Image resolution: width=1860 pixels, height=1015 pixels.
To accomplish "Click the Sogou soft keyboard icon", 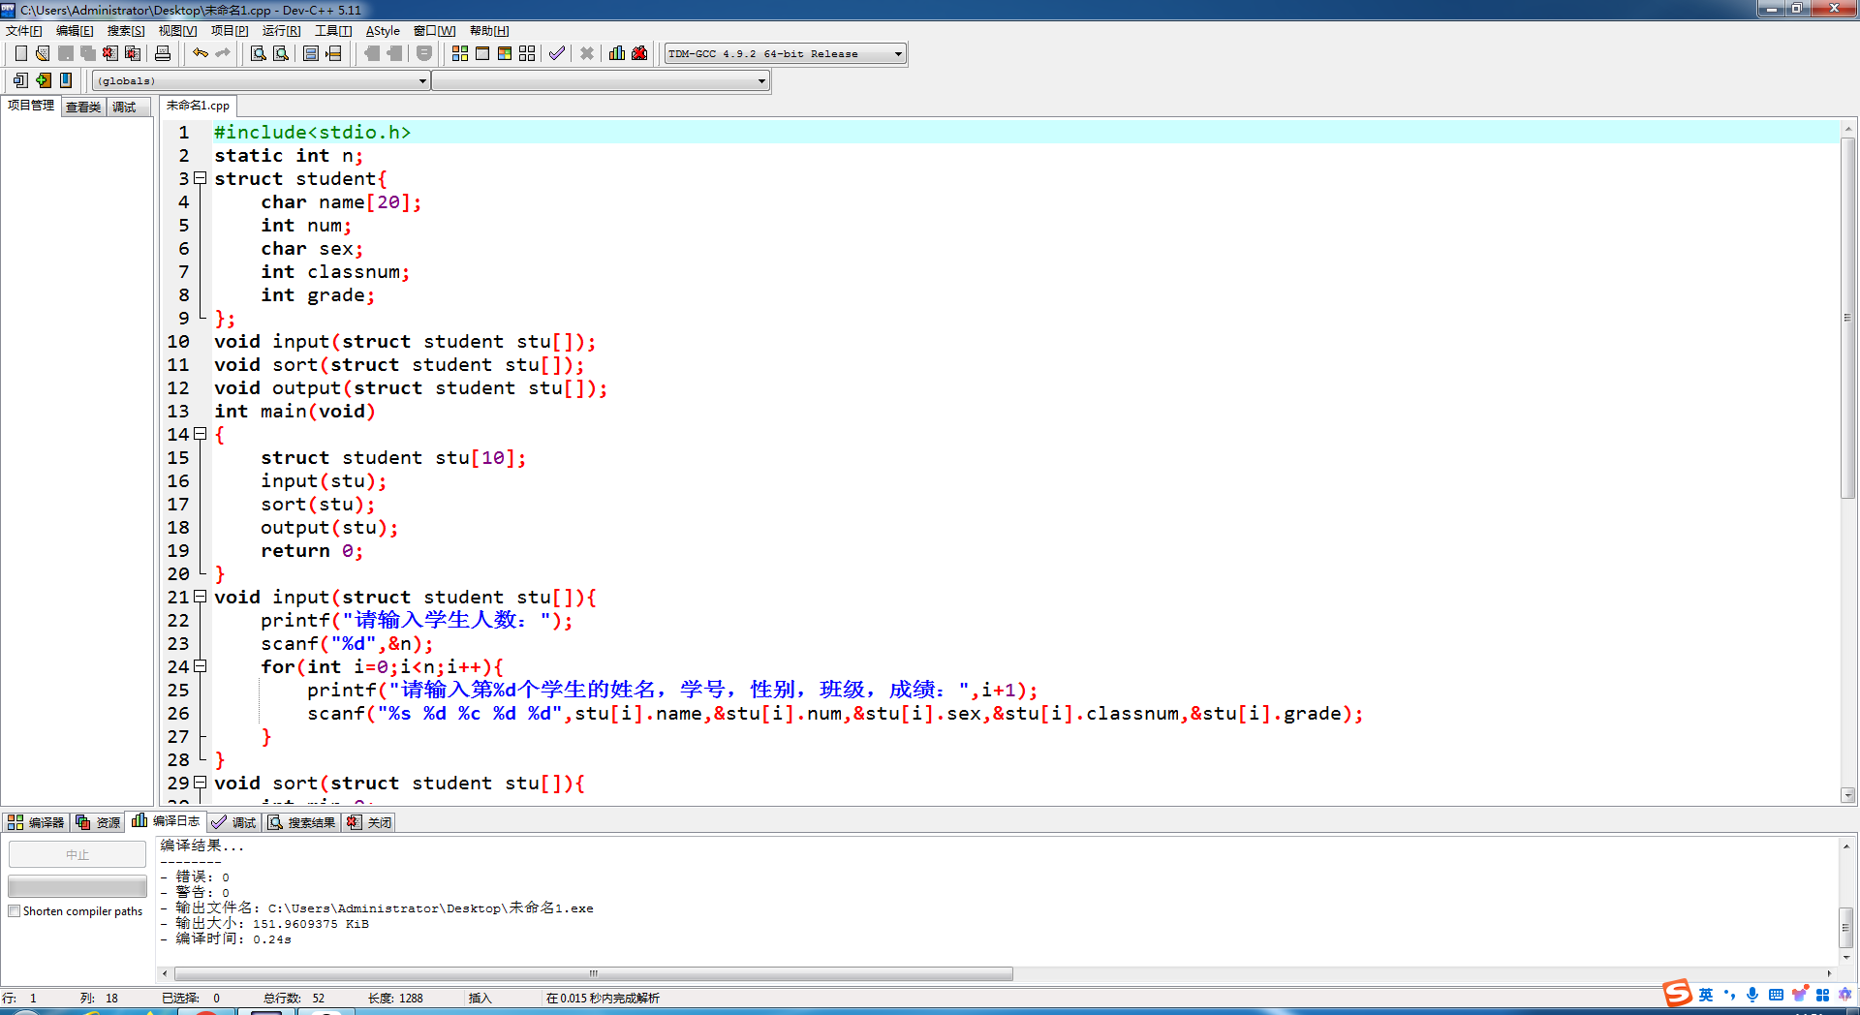I will coord(1776,995).
